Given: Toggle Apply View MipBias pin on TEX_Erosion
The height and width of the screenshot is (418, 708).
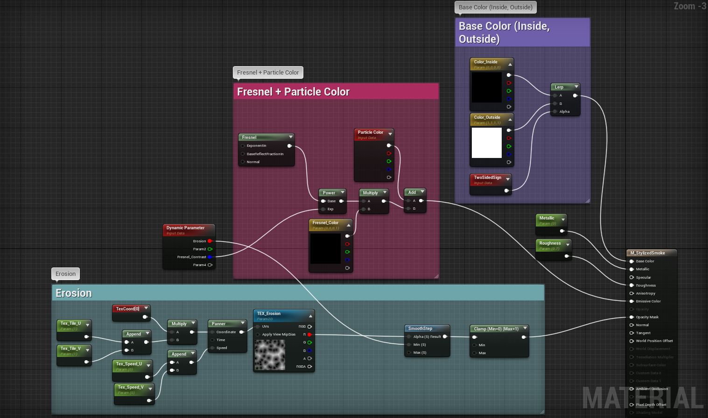Looking at the screenshot, I should (258, 335).
